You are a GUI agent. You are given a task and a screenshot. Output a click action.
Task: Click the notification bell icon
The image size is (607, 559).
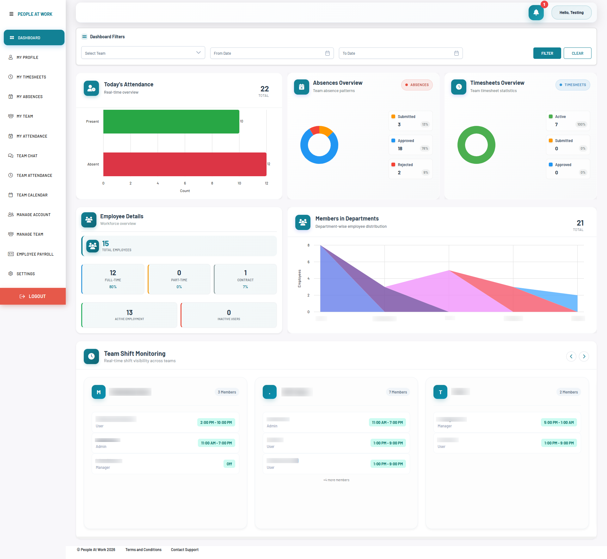pyautogui.click(x=536, y=13)
